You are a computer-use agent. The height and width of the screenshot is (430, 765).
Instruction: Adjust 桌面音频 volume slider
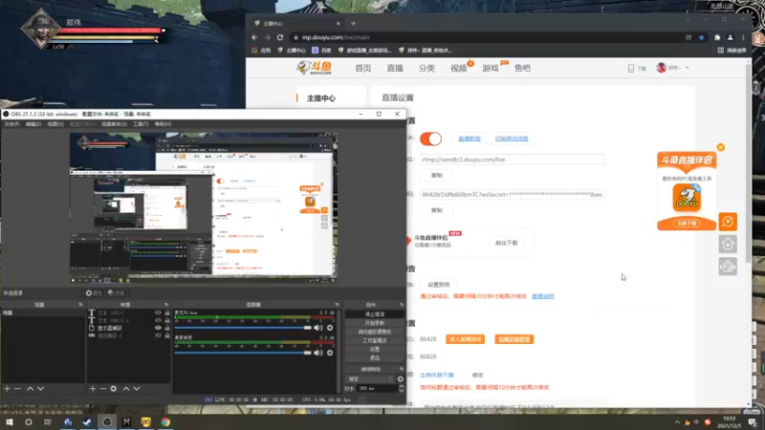click(243, 353)
